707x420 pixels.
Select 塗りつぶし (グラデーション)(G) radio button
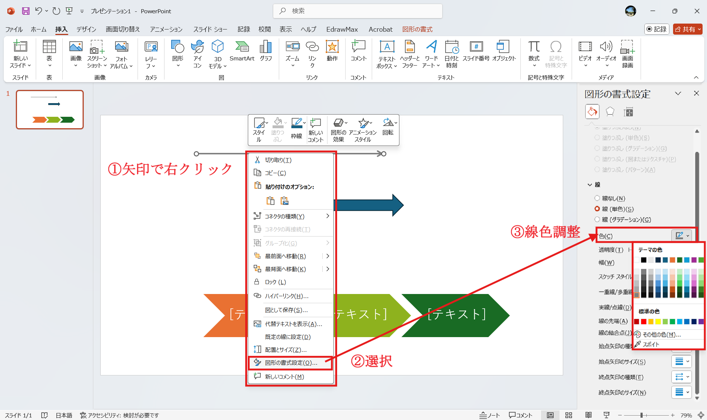[597, 148]
